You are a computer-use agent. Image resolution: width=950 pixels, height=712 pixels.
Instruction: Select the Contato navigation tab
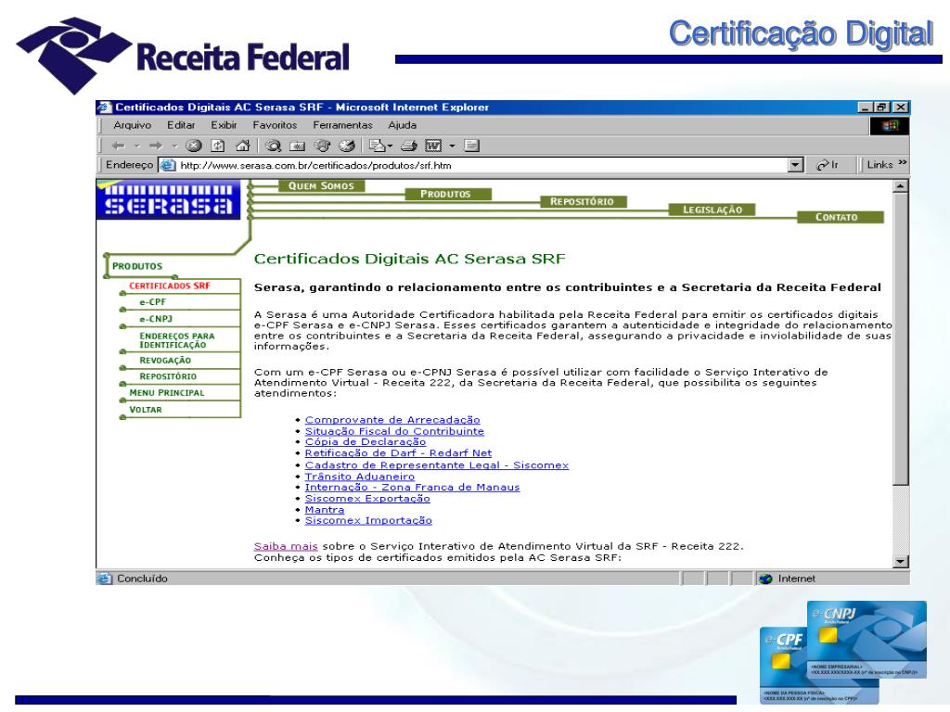click(840, 217)
